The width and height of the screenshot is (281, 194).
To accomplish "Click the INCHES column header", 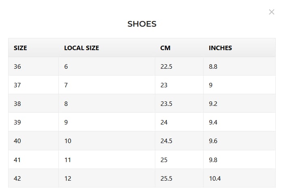I will 220,48.
